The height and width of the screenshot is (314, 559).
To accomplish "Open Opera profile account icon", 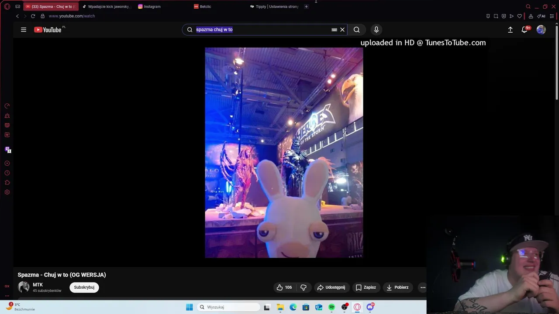I will point(531,16).
